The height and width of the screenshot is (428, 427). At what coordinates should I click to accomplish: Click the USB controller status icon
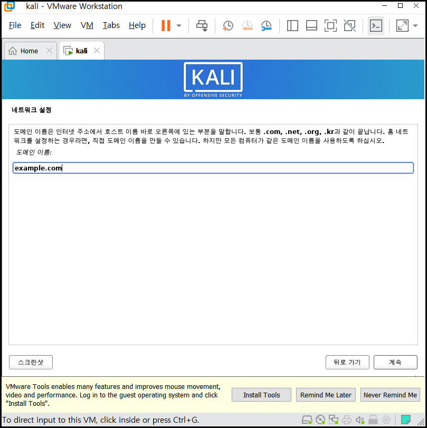(373, 420)
